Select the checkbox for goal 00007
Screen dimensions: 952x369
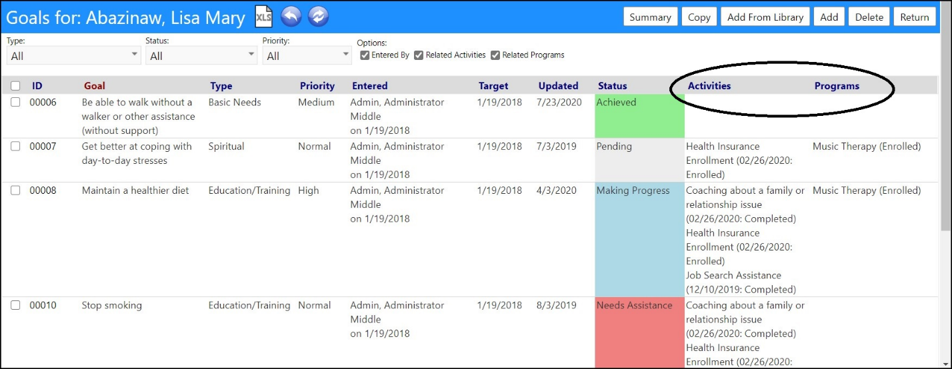tap(15, 147)
